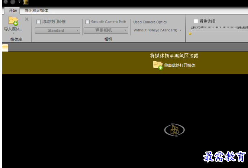Click the ProDAD logo in the preview

174,130
